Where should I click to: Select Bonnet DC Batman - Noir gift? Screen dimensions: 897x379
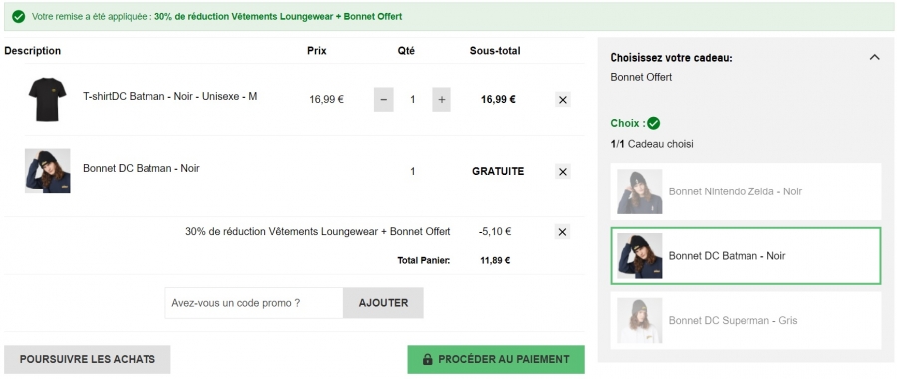click(746, 256)
